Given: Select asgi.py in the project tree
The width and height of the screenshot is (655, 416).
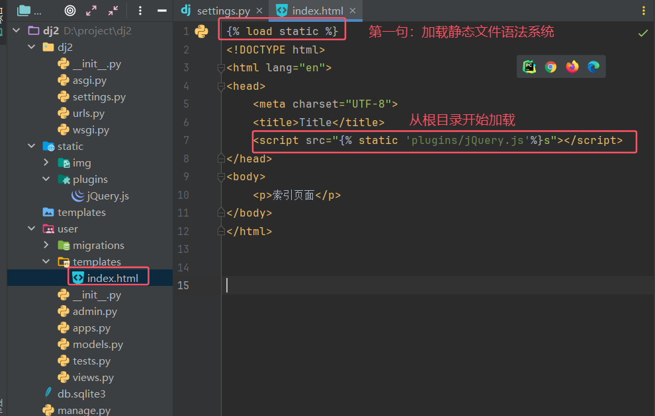Looking at the screenshot, I should [x=89, y=80].
